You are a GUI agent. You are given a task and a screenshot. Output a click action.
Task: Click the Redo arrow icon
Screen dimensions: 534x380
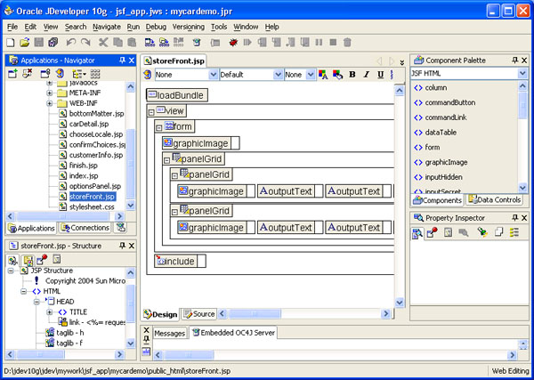pyautogui.click(x=85, y=43)
